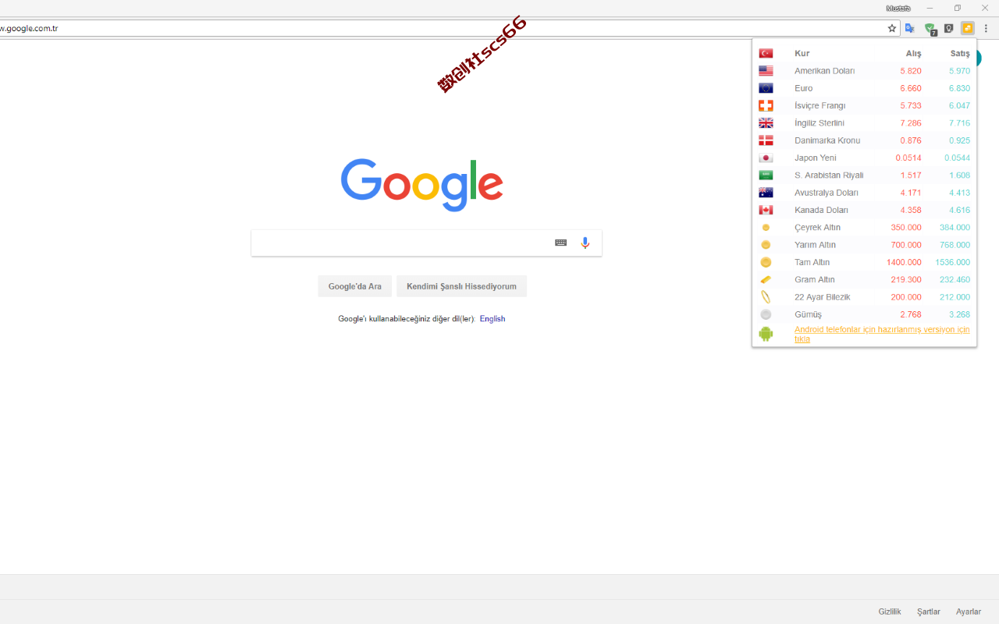Click Tam Altın buying price 1400.000

click(904, 262)
